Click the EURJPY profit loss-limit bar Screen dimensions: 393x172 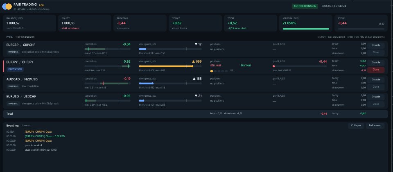click(x=300, y=66)
